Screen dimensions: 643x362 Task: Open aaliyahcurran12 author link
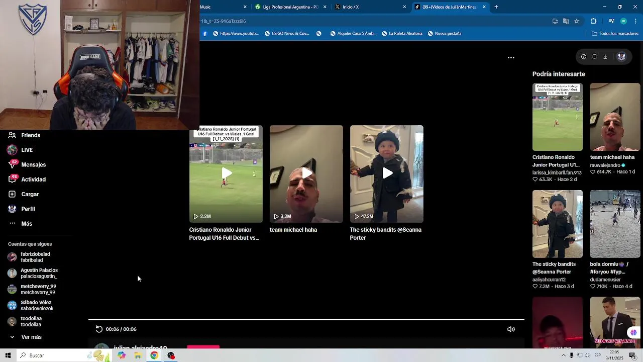(549, 280)
